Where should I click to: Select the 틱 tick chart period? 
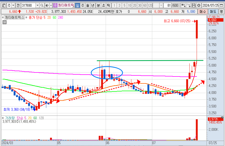109,5
